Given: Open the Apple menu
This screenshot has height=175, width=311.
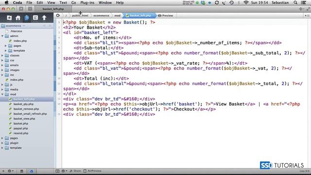Looking at the screenshot, I should point(6,2).
